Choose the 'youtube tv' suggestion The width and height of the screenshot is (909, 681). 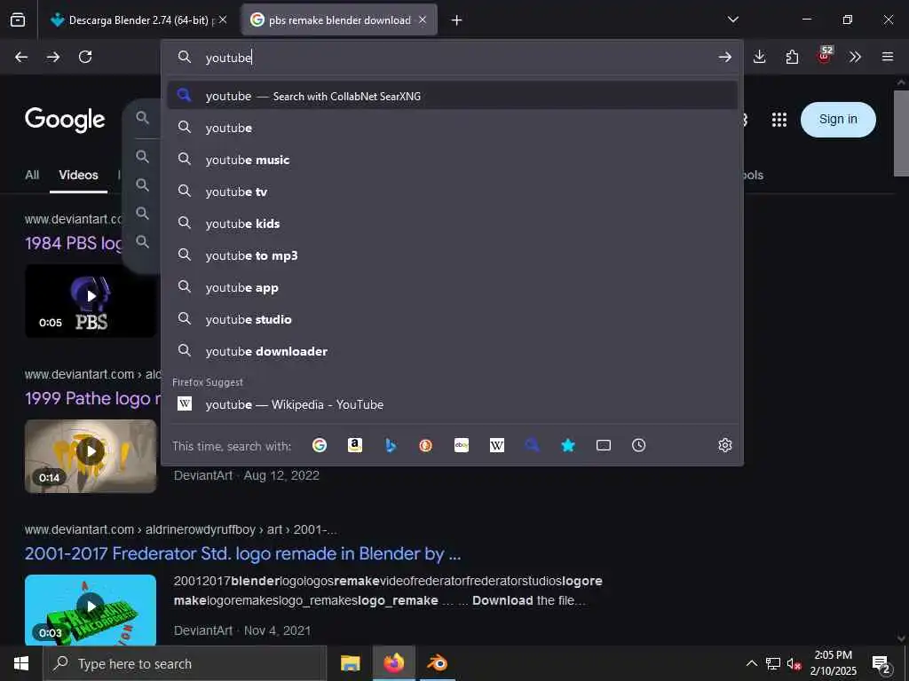(x=452, y=192)
